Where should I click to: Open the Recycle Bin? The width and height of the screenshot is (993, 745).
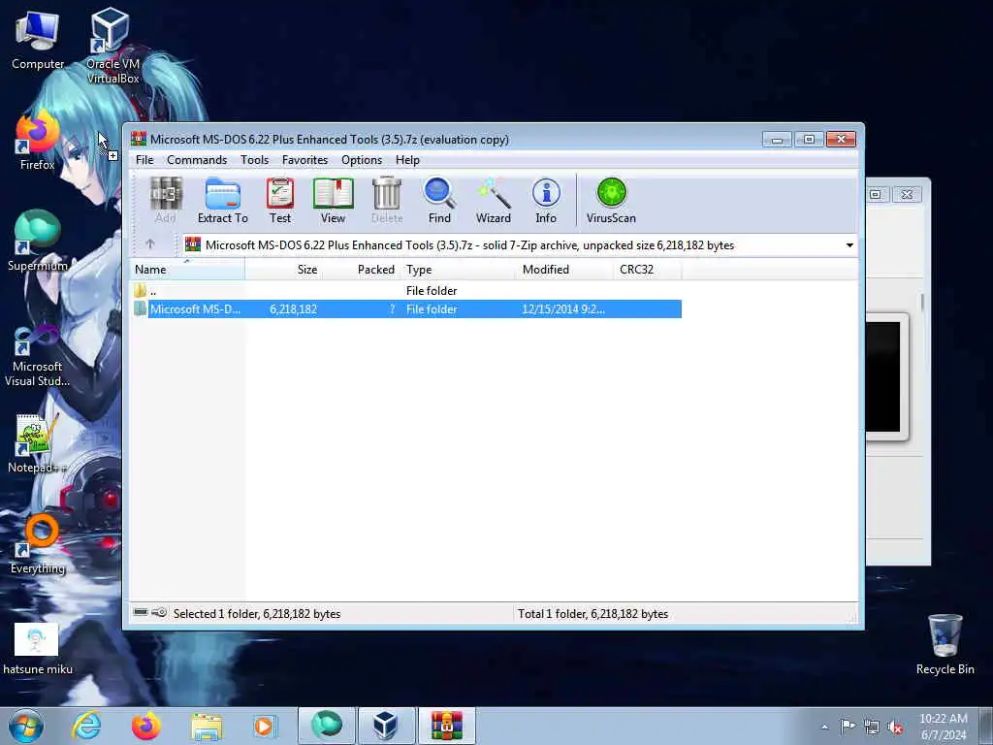(945, 644)
